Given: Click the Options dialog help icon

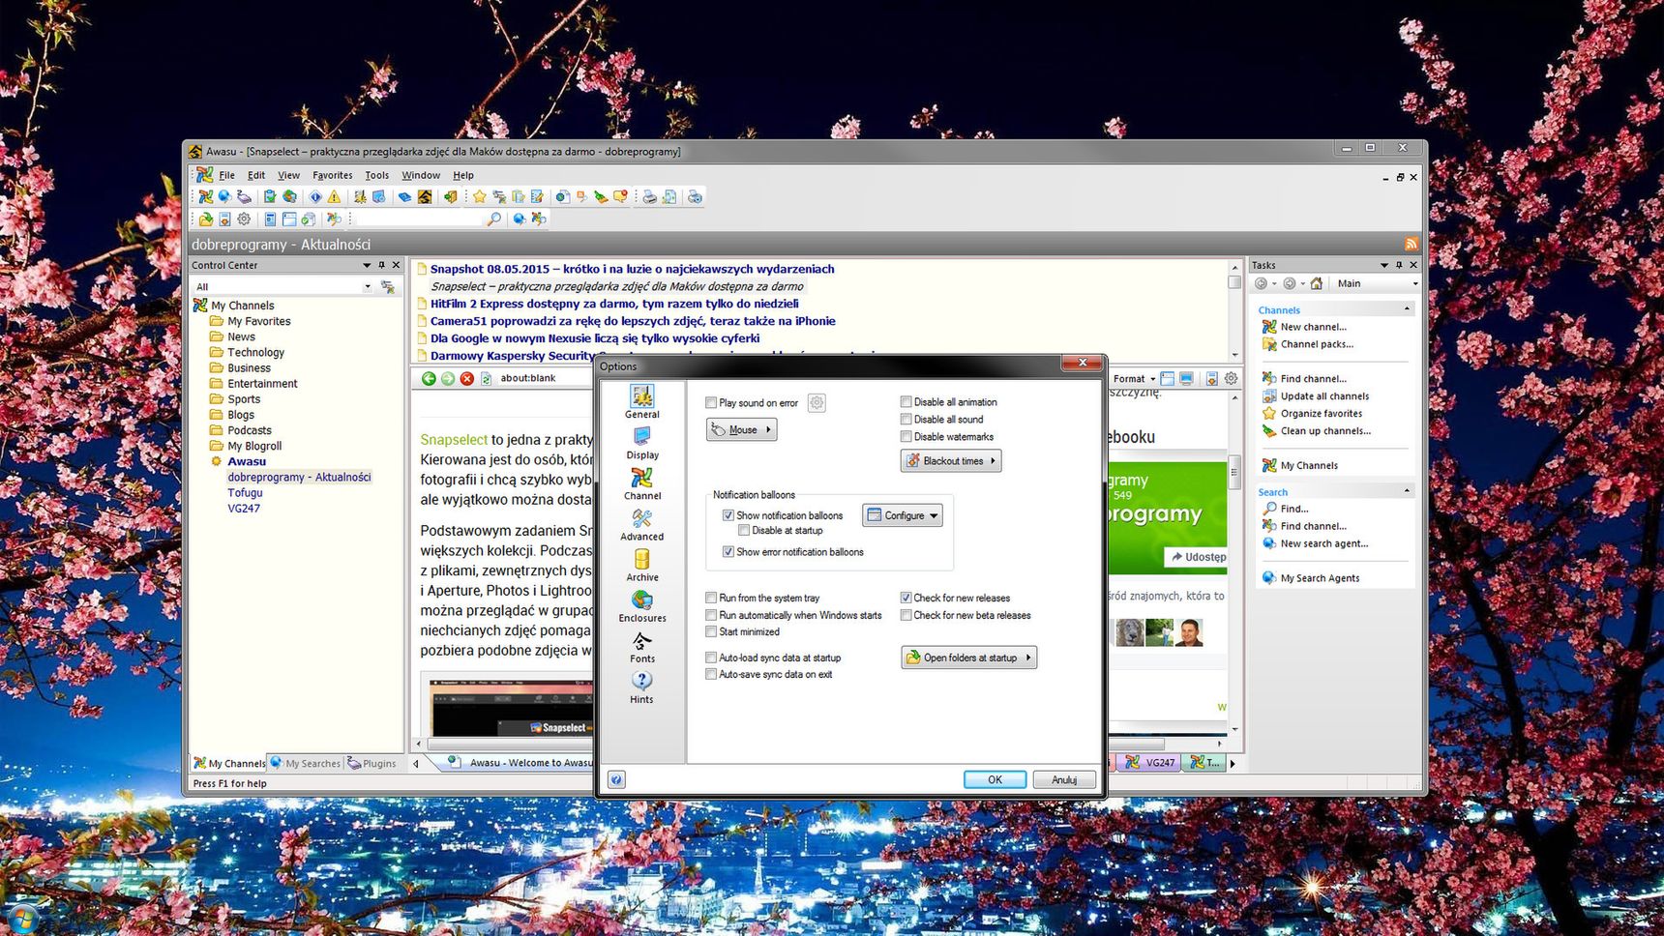Looking at the screenshot, I should pos(616,779).
